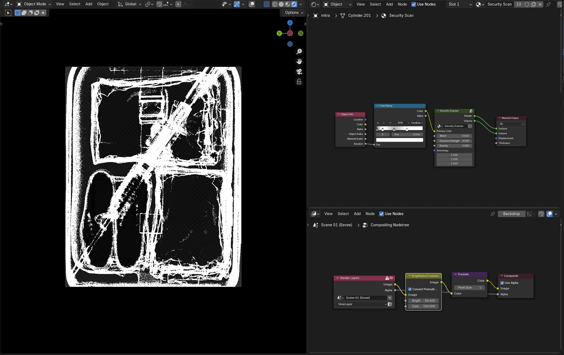
Task: Click the Backdrop button
Action: (511, 214)
